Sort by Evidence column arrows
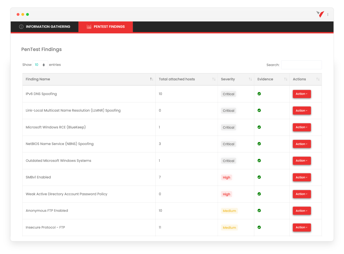The height and width of the screenshot is (254, 344). 286,79
